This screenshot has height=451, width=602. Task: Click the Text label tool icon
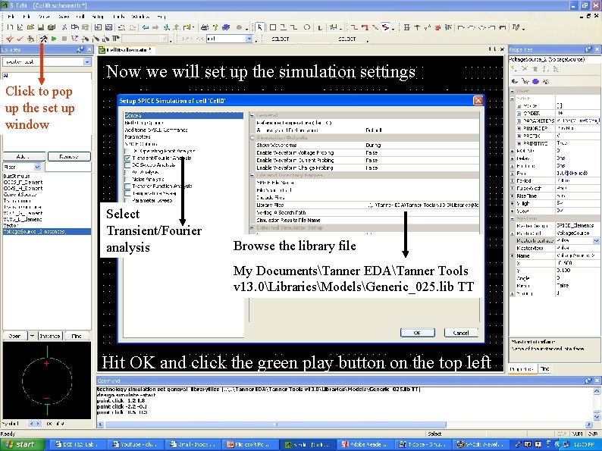click(x=320, y=27)
